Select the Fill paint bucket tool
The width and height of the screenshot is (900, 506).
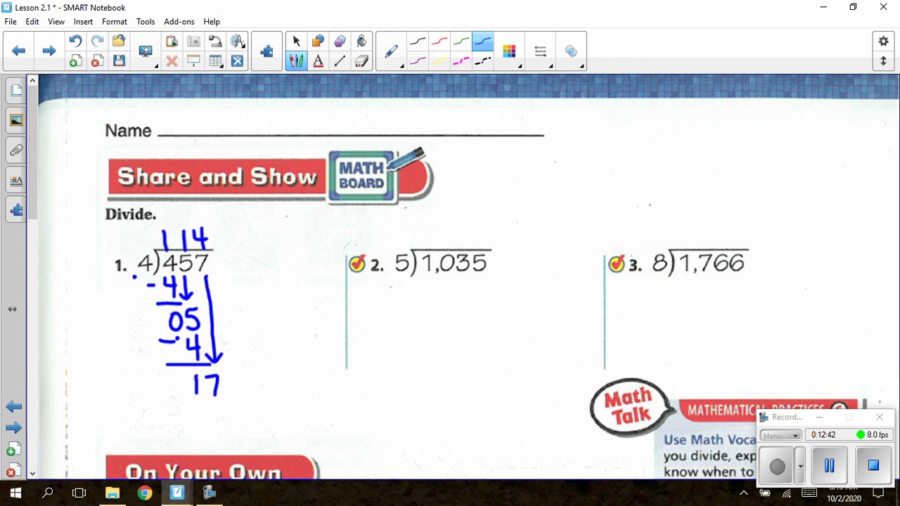point(361,41)
